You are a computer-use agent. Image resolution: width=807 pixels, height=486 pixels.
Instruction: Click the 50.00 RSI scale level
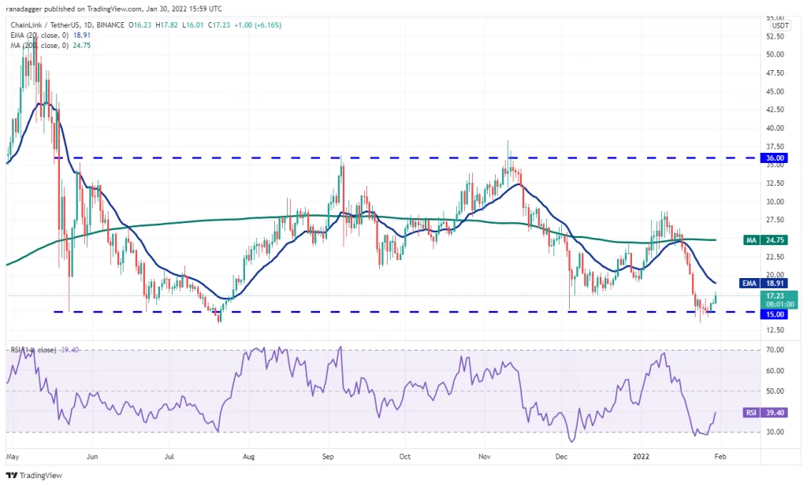pos(775,391)
